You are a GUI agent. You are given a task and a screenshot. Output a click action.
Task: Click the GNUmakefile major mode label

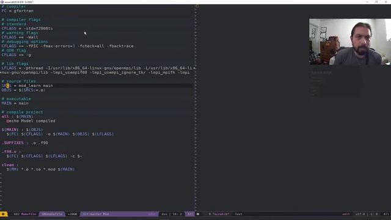[x=52, y=214]
